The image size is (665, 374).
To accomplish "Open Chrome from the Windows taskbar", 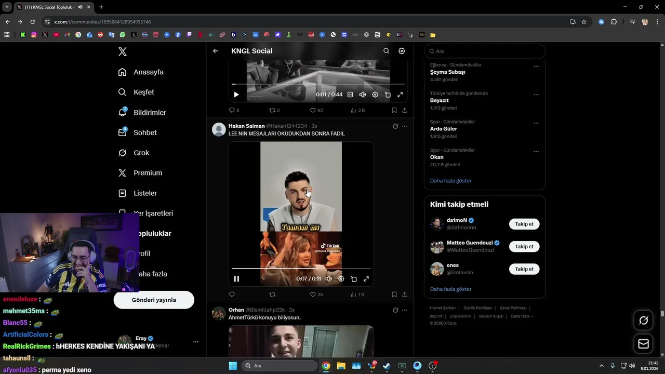I will (326, 366).
